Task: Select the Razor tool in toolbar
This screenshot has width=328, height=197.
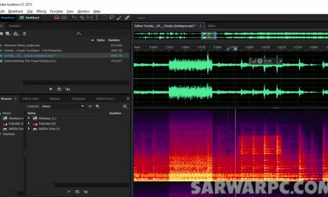Action: pyautogui.click(x=82, y=18)
